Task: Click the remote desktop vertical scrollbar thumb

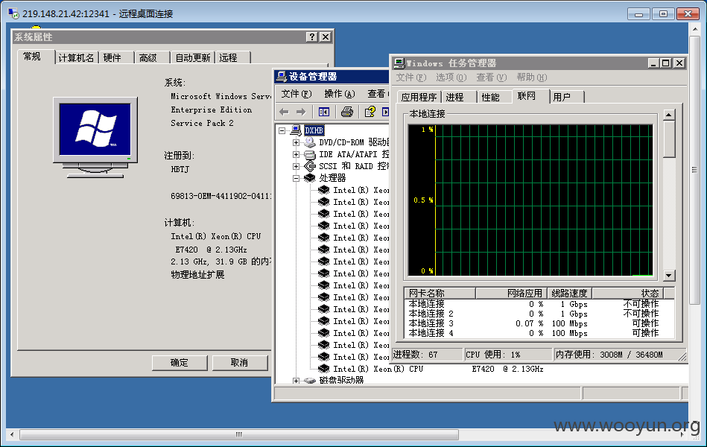Action: tap(694, 170)
